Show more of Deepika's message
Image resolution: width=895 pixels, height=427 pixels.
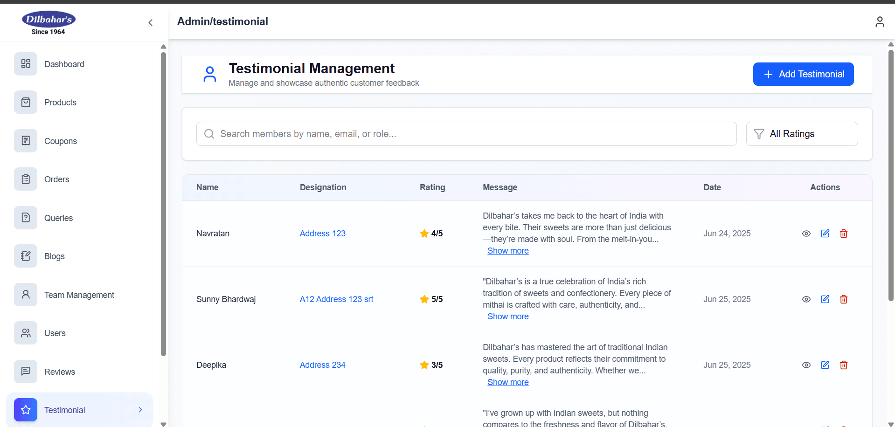508,382
